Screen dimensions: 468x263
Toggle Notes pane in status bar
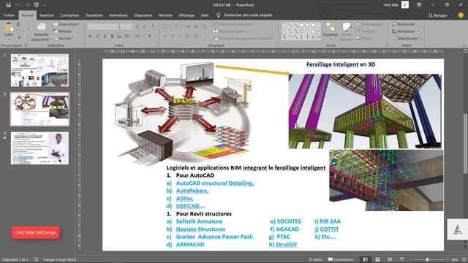(315, 260)
